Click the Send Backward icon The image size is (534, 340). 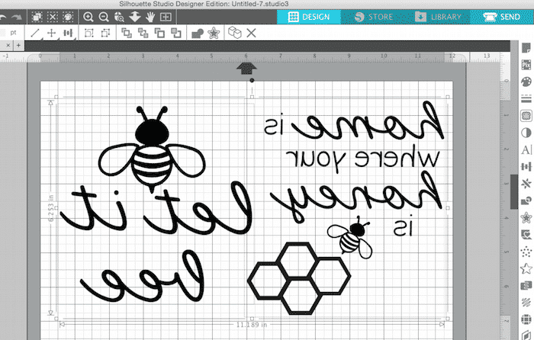[x=159, y=33]
